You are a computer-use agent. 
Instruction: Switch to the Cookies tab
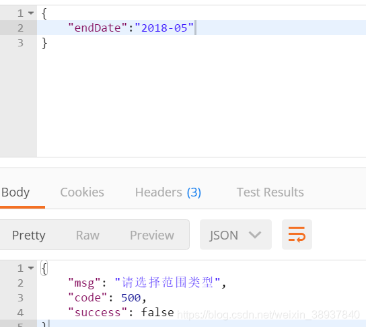point(82,192)
